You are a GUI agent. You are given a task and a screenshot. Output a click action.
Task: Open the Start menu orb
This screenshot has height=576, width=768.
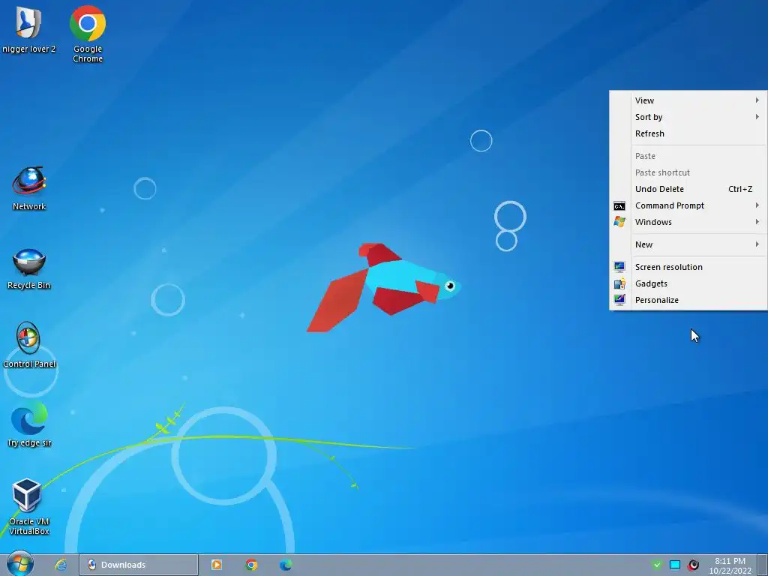tap(20, 564)
